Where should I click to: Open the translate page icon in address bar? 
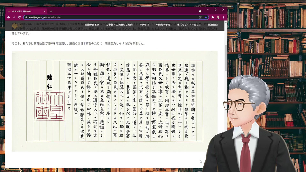point(200,17)
